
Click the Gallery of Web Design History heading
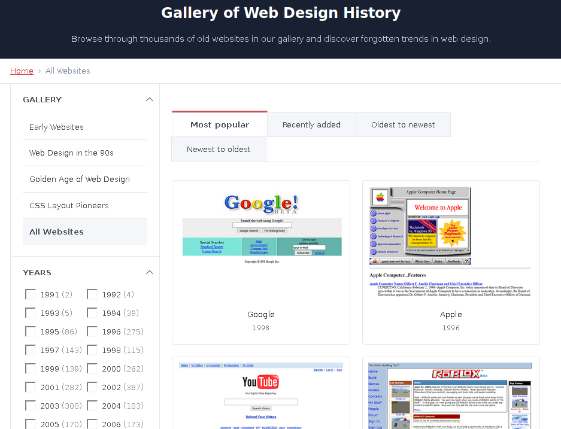tap(281, 13)
